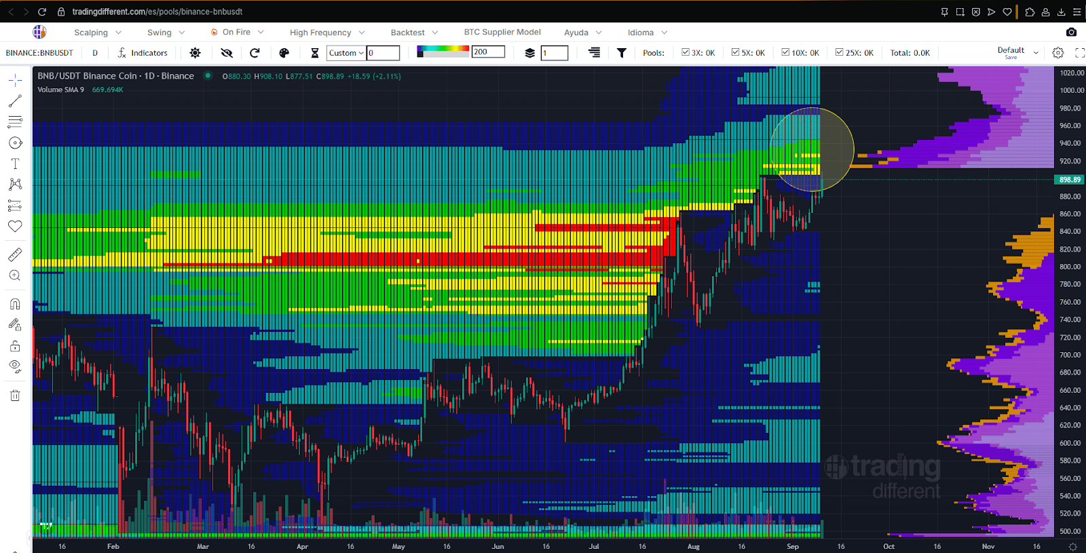Open the fx Indicators menu
This screenshot has height=553, width=1086.
143,53
